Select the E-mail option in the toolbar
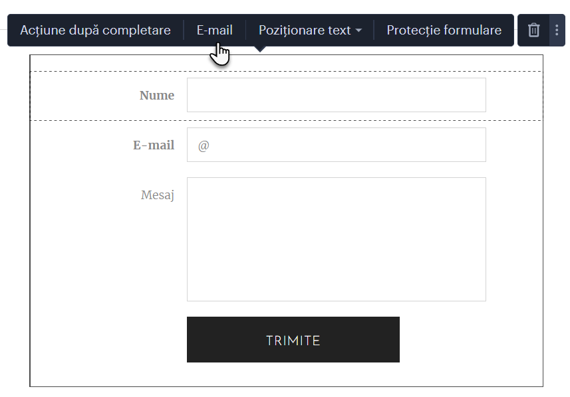 [214, 30]
